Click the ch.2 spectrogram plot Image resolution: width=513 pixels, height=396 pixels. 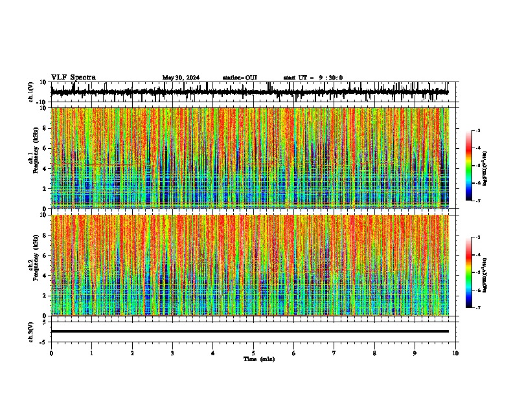tap(250, 265)
